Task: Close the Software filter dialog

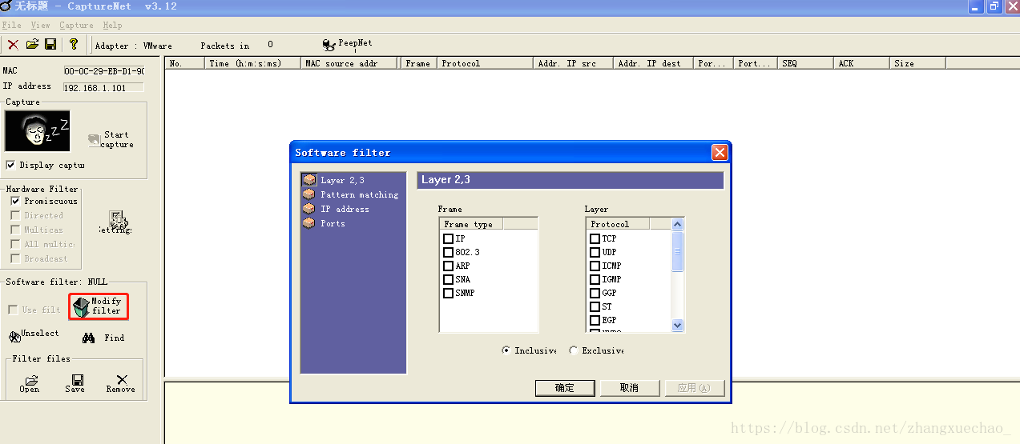Action: tap(720, 152)
